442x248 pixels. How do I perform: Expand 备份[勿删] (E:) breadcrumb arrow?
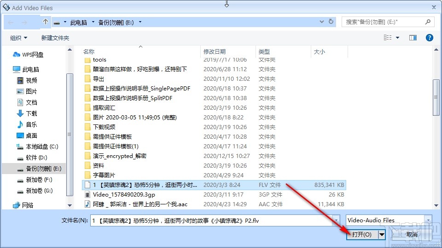tap(140, 22)
